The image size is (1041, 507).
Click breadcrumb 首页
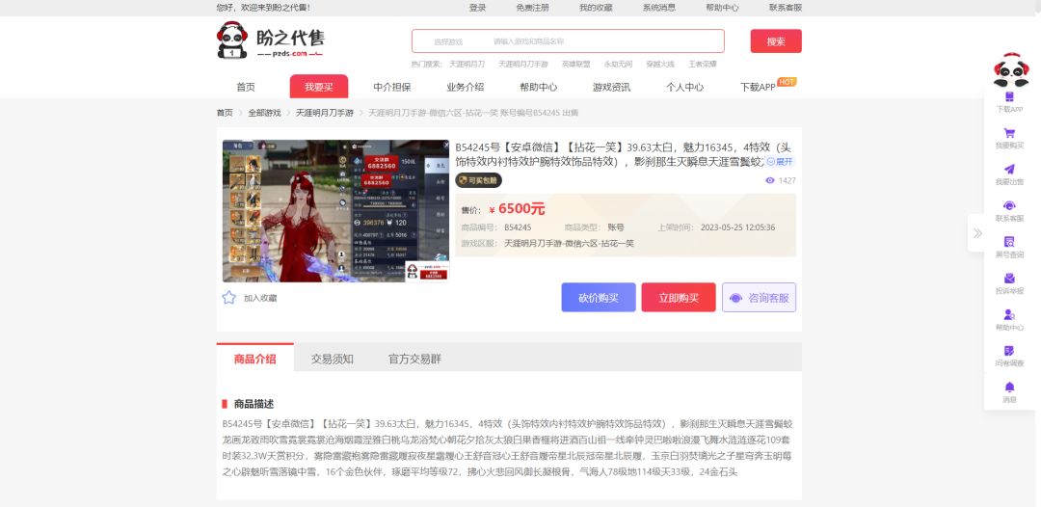click(x=225, y=113)
